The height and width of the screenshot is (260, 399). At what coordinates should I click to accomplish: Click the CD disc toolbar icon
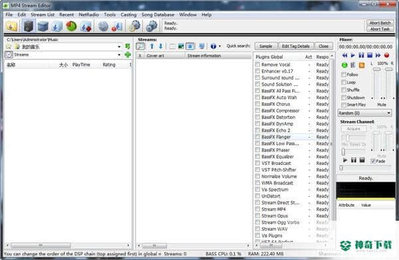pyautogui.click(x=103, y=27)
